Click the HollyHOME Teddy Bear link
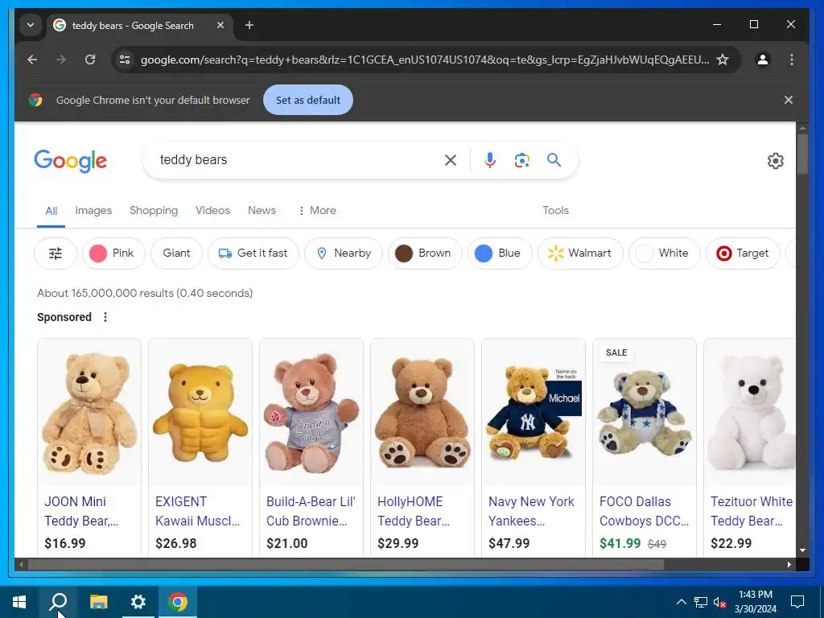This screenshot has width=824, height=618. coord(413,511)
